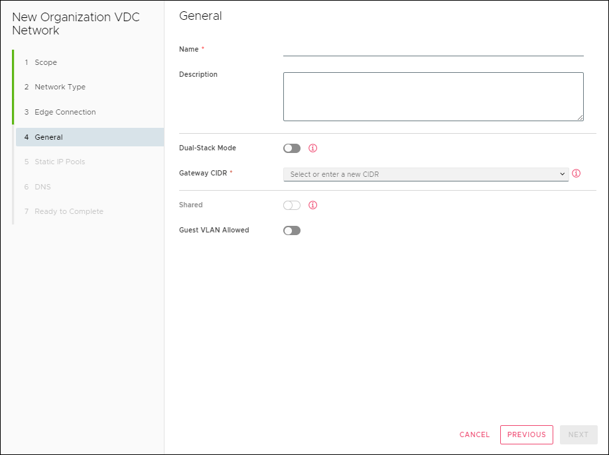Focus the Name input field
Viewport: 609px width, 455px height.
[x=433, y=50]
